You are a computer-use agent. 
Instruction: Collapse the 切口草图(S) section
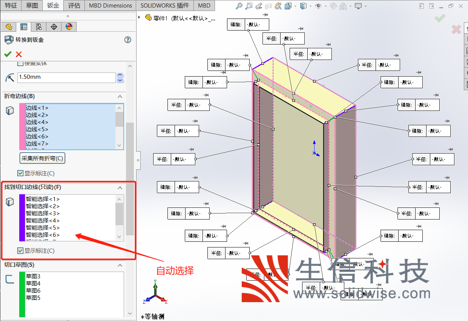tap(120, 265)
